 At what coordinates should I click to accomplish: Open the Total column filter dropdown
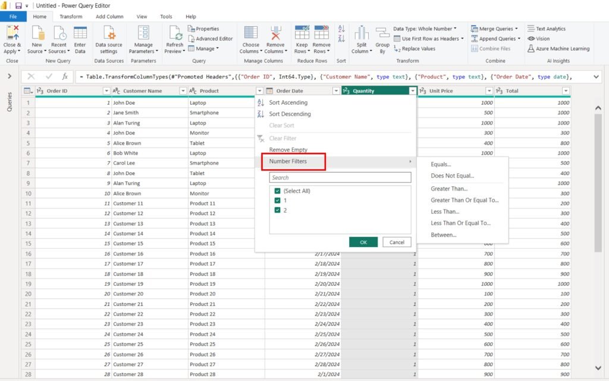[x=566, y=91]
